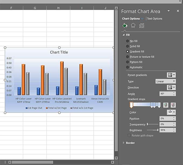
Task: Open the Size & Properties icon
Action: coord(142,26)
